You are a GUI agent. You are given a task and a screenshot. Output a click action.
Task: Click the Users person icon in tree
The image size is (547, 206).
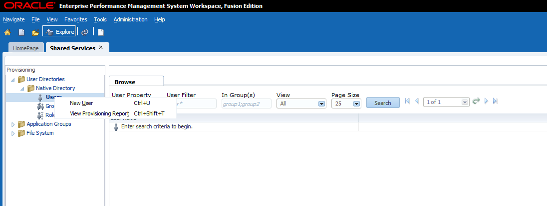[x=40, y=97]
